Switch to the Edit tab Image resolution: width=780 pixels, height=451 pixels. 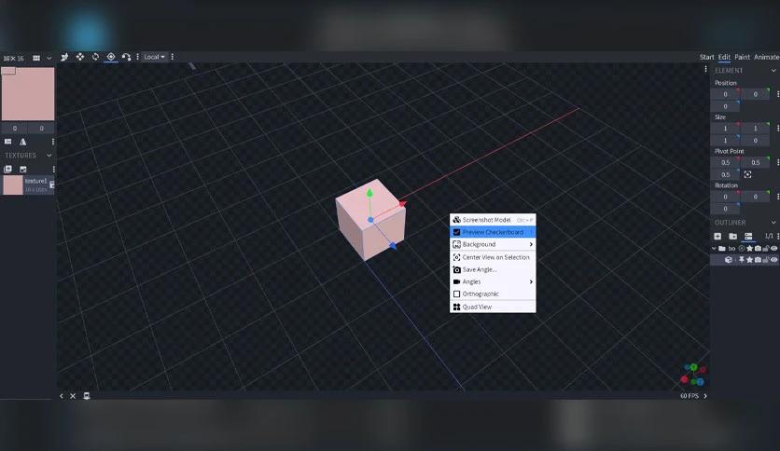click(x=724, y=57)
